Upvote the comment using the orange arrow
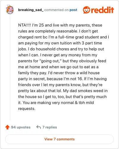This screenshot has width=119, height=149. (x=7, y=127)
